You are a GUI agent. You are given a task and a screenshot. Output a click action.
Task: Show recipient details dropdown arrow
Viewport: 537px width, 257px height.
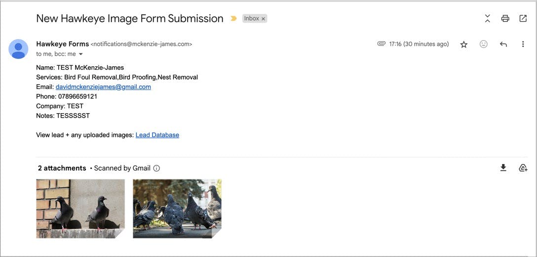(x=81, y=54)
